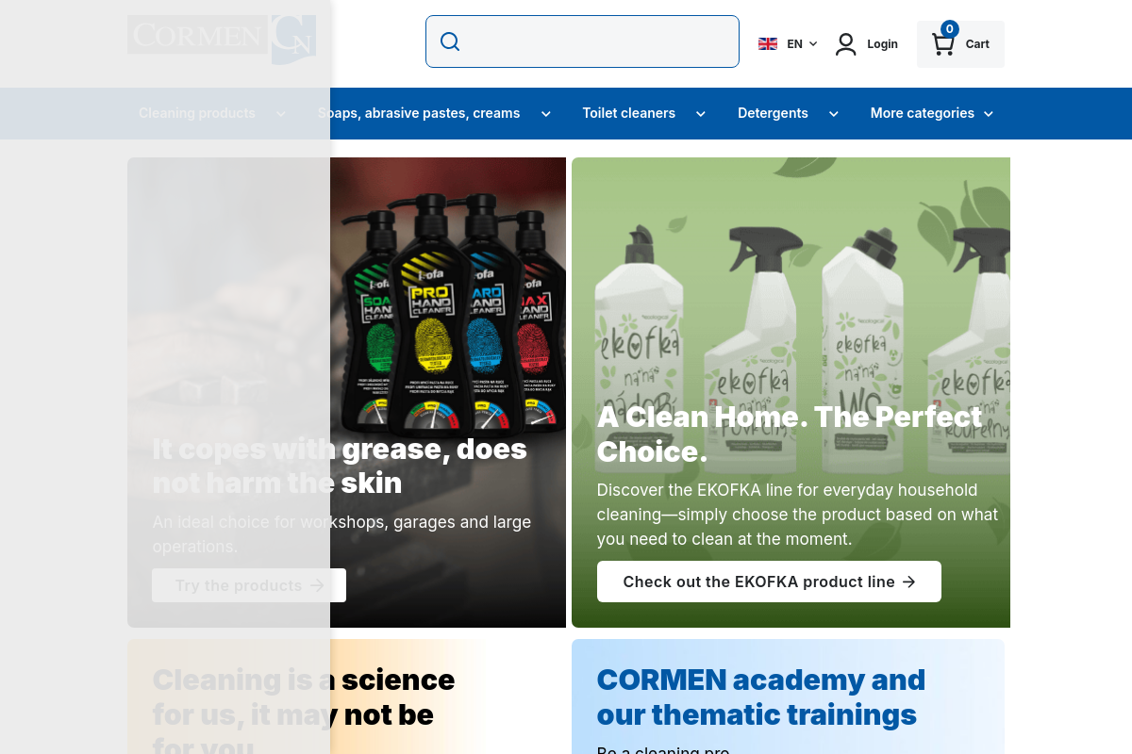Click 'Discover the EKOFKA line' description text
The width and height of the screenshot is (1132, 754).
(798, 515)
